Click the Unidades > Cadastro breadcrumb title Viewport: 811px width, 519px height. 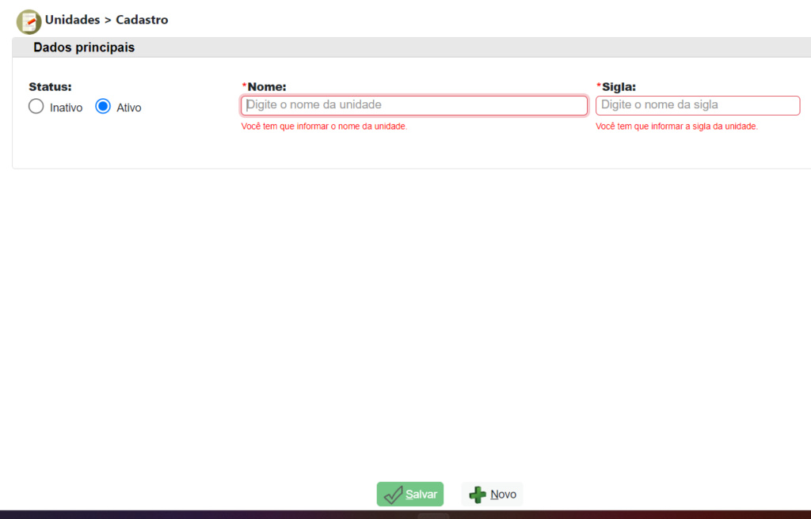click(106, 20)
